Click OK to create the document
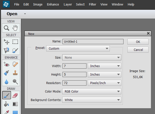The image size is (155, 114). 138,42
